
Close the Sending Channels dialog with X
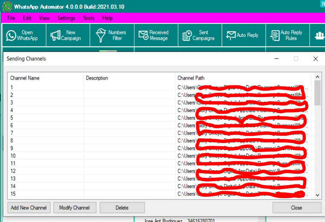pyautogui.click(x=316, y=59)
